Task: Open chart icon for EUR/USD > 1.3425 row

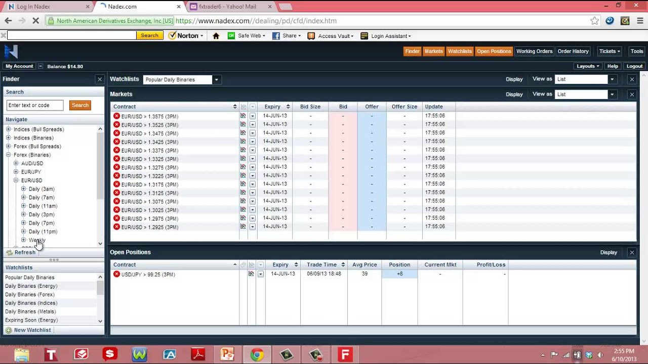Action: 243,142
